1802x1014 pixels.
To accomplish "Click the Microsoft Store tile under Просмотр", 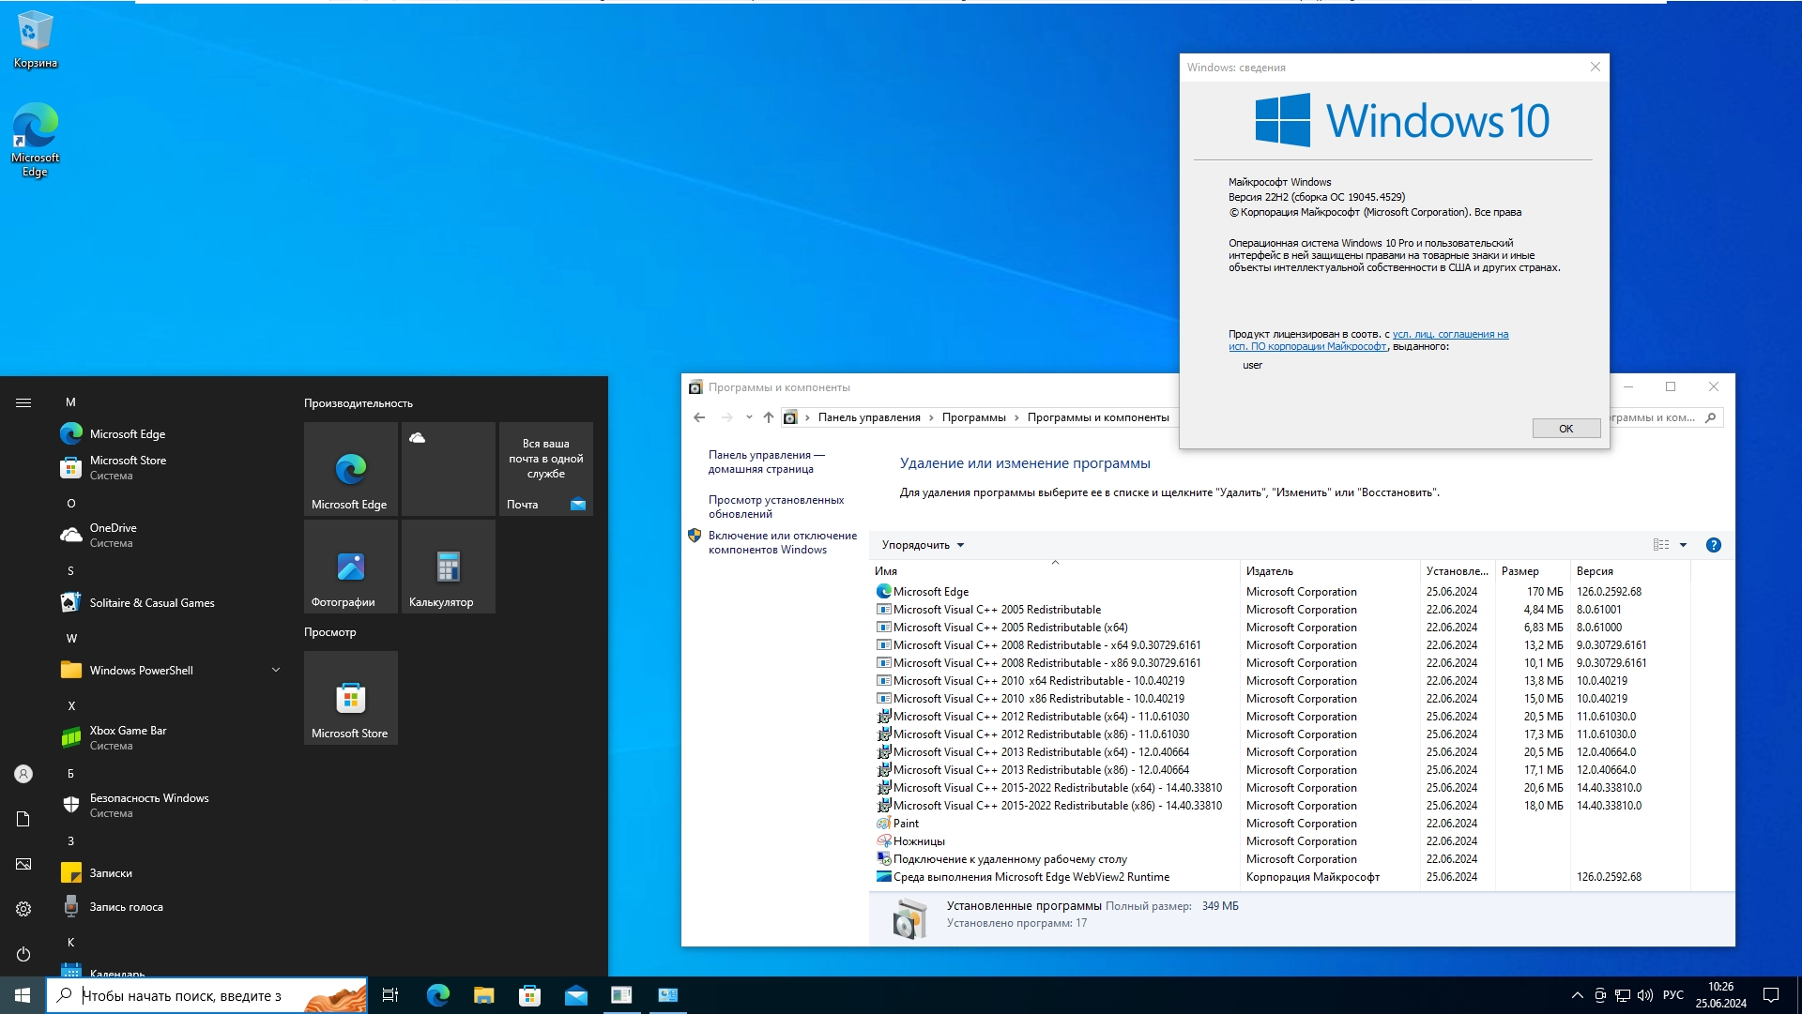I will 350,698.
